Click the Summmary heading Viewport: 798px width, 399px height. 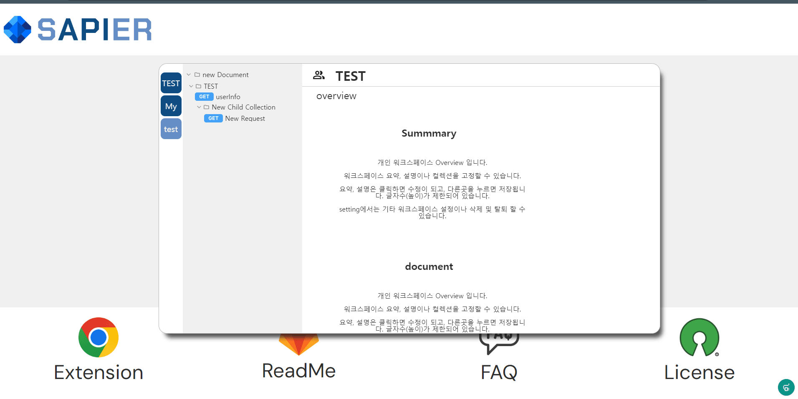click(429, 133)
